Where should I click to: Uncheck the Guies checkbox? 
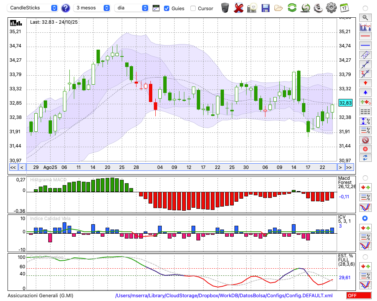(x=167, y=8)
